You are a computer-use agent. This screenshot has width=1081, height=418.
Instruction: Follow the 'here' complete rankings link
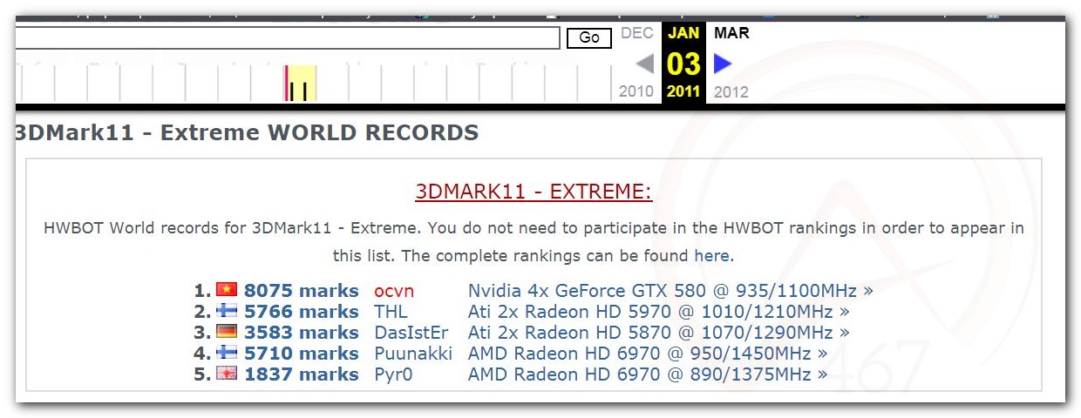pos(711,256)
